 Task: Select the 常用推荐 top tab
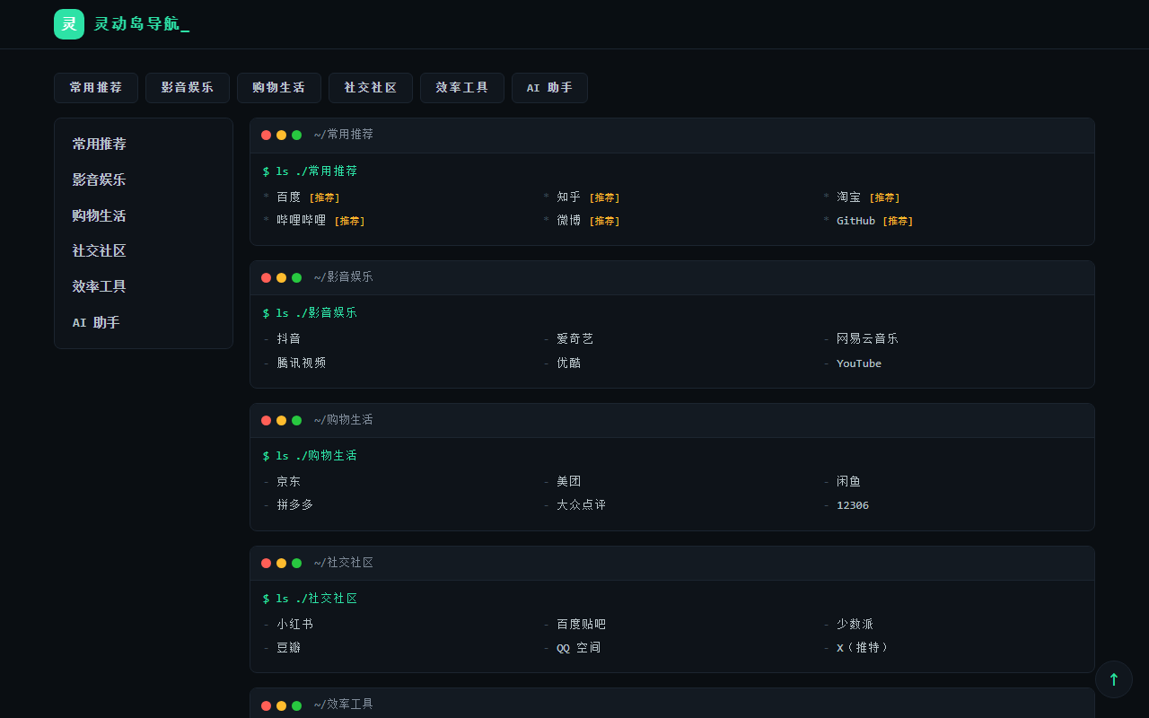96,88
